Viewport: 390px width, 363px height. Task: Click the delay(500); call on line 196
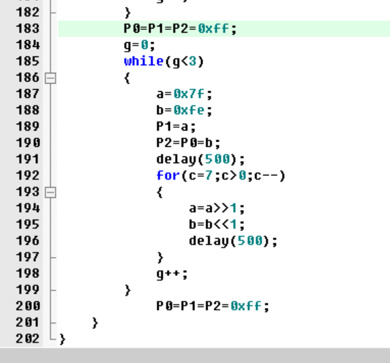[233, 241]
